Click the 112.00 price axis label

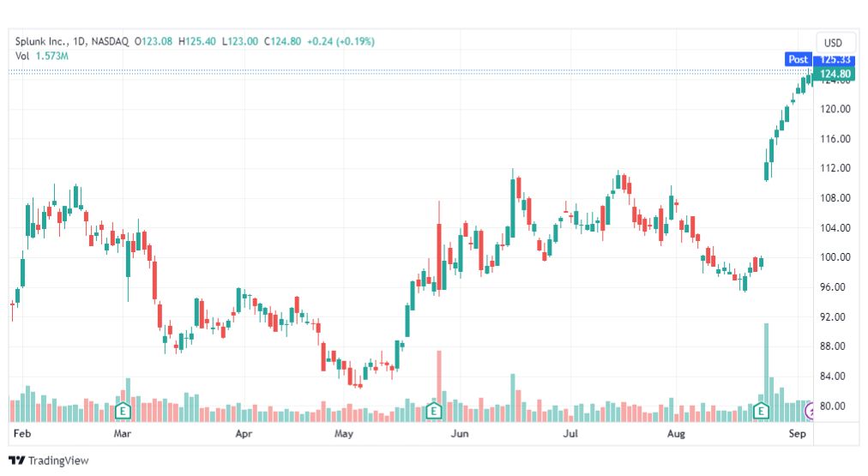835,168
